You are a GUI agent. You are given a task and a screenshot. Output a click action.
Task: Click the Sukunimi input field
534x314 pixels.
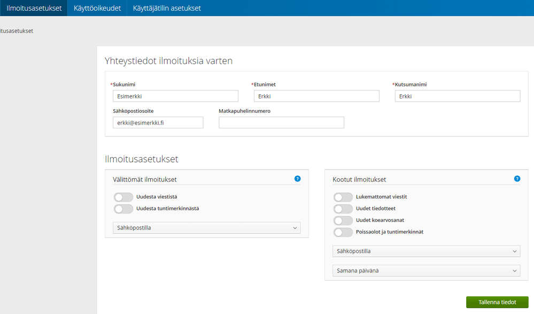(175, 96)
